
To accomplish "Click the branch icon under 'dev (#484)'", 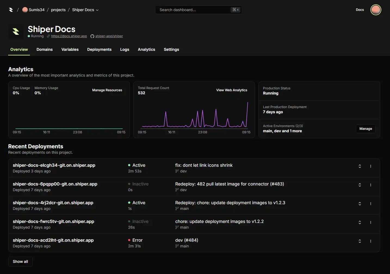I will (x=177, y=246).
